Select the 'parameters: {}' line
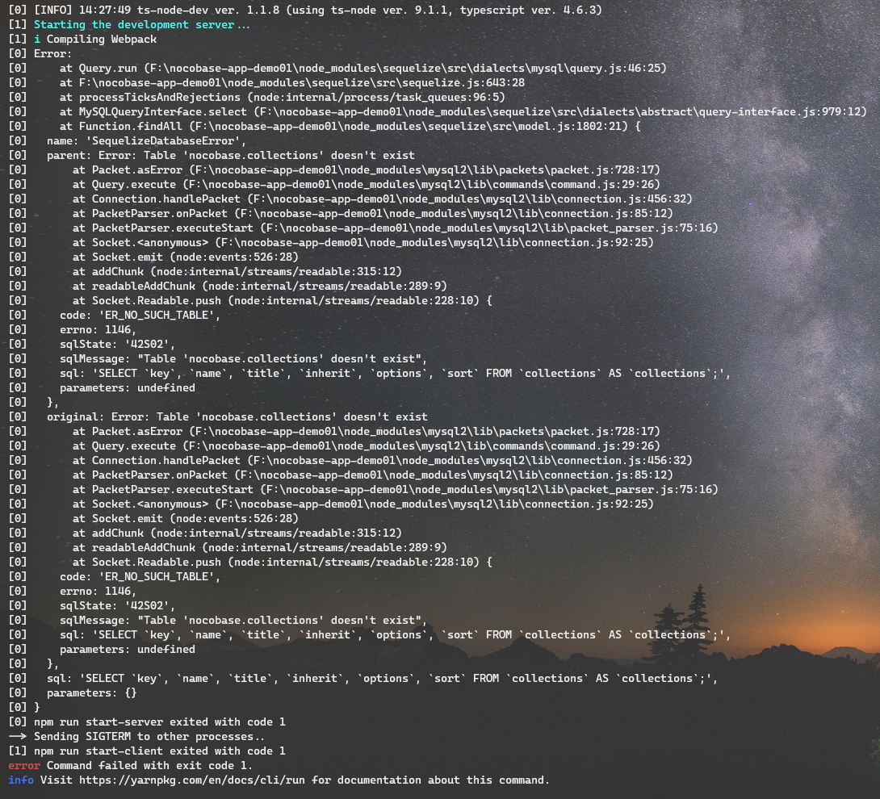Screen dimensions: 880x799 pyautogui.click(x=91, y=693)
